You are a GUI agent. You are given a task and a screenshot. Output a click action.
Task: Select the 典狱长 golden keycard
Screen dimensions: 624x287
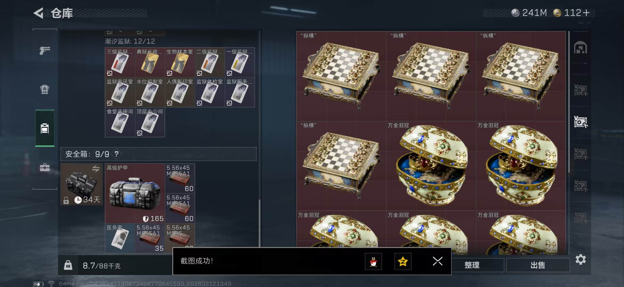(150, 62)
